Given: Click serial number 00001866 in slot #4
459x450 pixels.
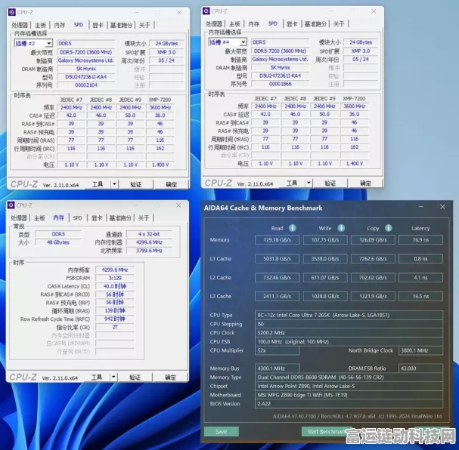Looking at the screenshot, I should 280,84.
